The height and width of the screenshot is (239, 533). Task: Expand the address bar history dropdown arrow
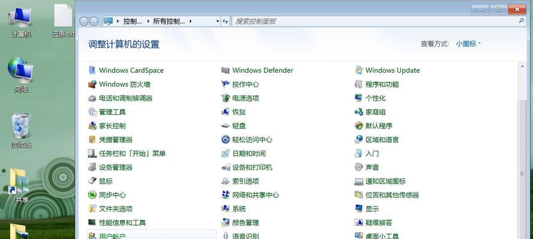218,22
